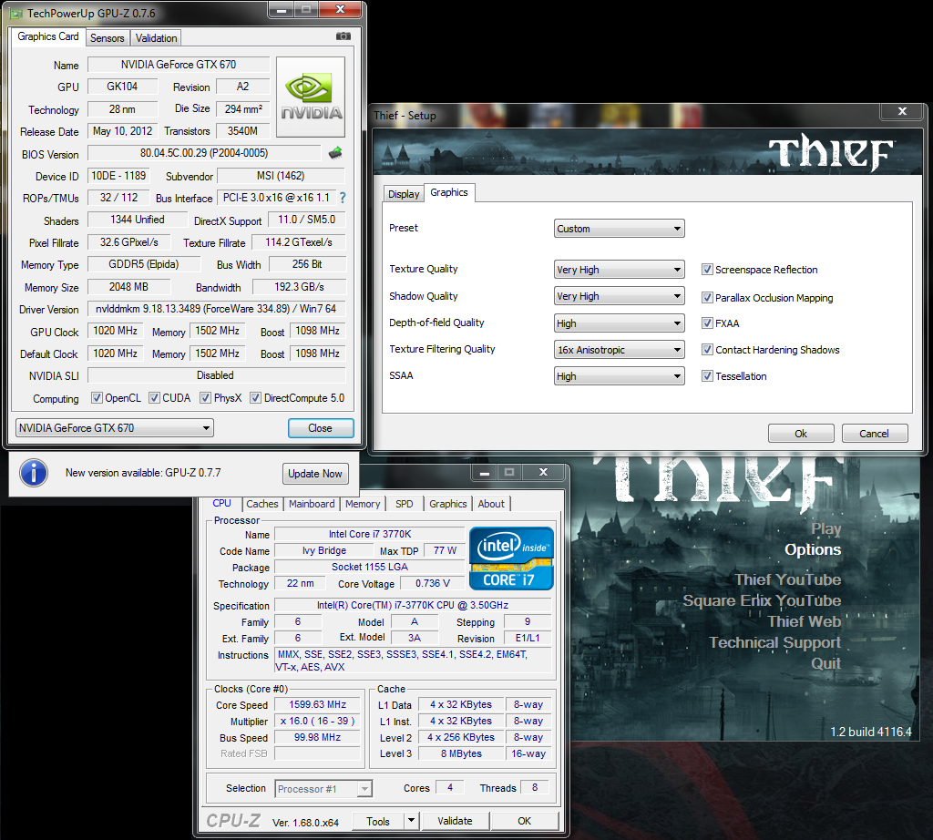Open the Texture Quality dropdown
Image resolution: width=933 pixels, height=840 pixels.
pos(619,270)
